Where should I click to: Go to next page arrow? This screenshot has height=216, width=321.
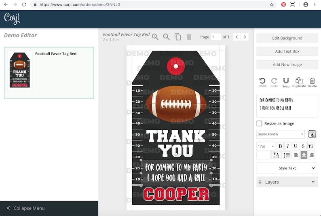[x=245, y=37]
